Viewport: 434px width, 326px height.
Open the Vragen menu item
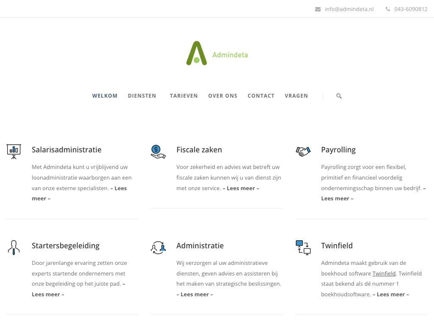296,96
